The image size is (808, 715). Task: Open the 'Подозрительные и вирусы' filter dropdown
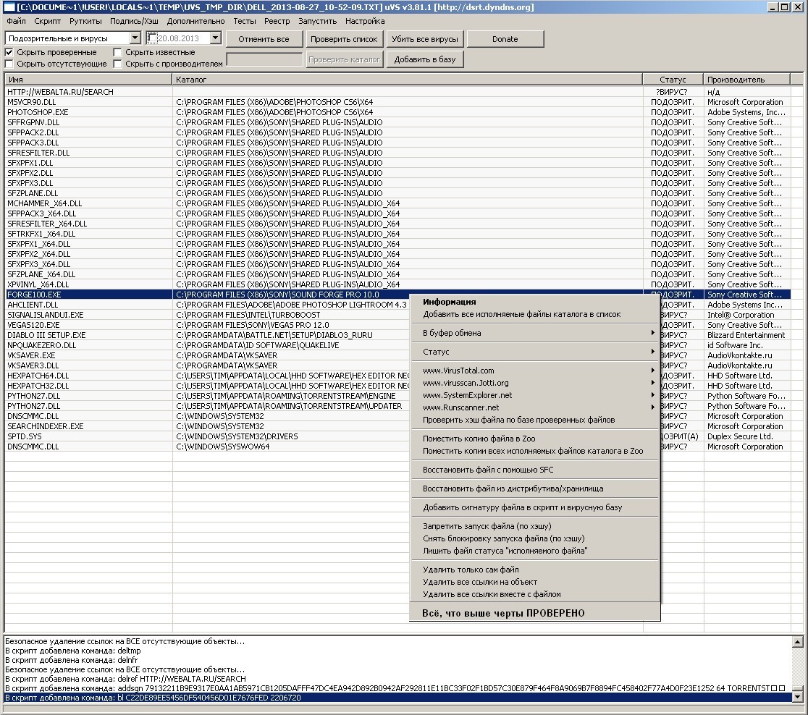click(135, 38)
